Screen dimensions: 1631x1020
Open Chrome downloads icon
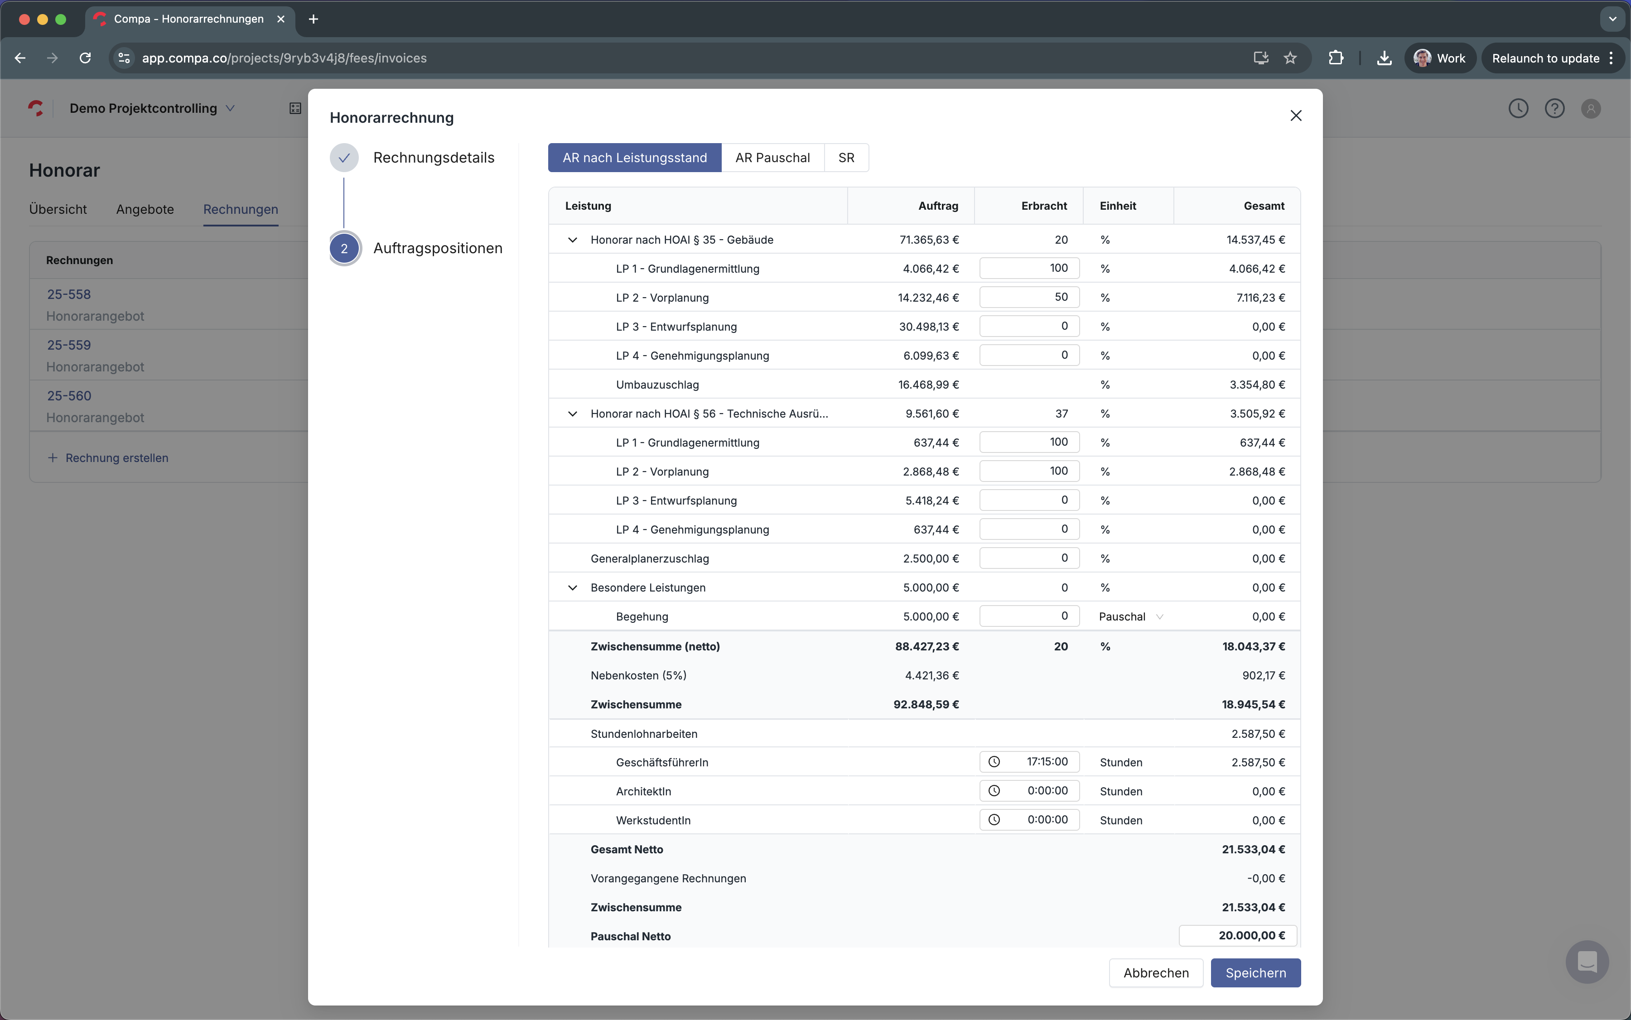click(x=1384, y=58)
